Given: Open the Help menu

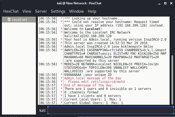Looking at the screenshot, I should [92, 11].
